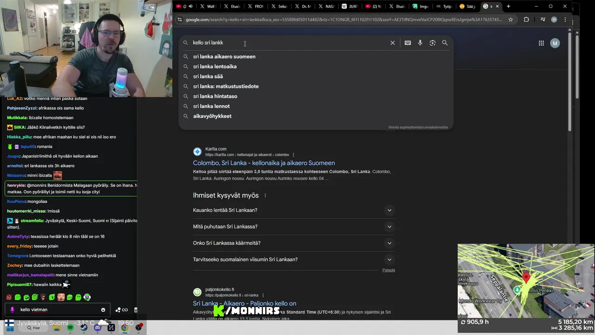Open Sri Lanka - Aikaero paljonkokello link
The image size is (595, 335).
click(x=245, y=303)
